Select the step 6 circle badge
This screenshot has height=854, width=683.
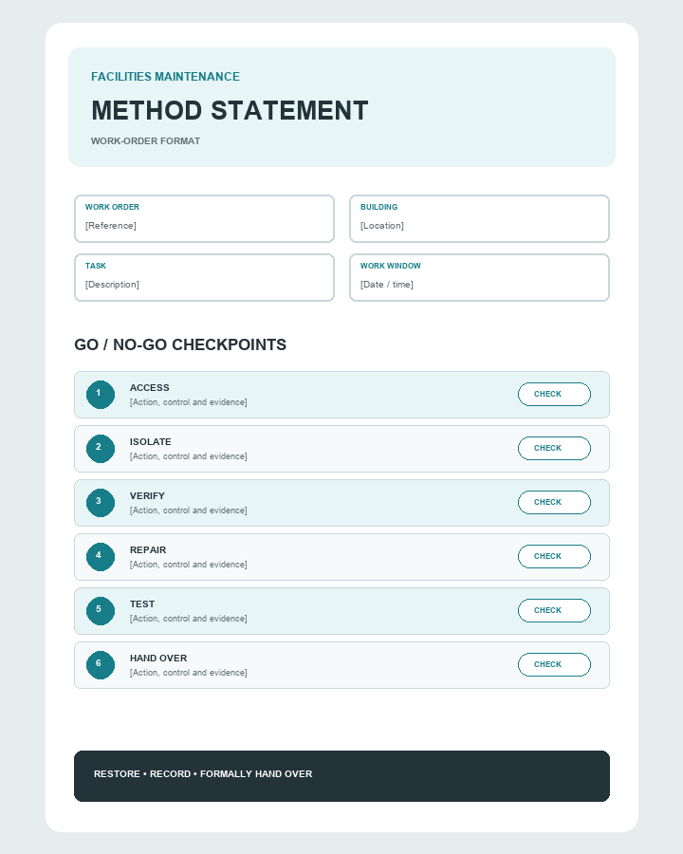[101, 664]
